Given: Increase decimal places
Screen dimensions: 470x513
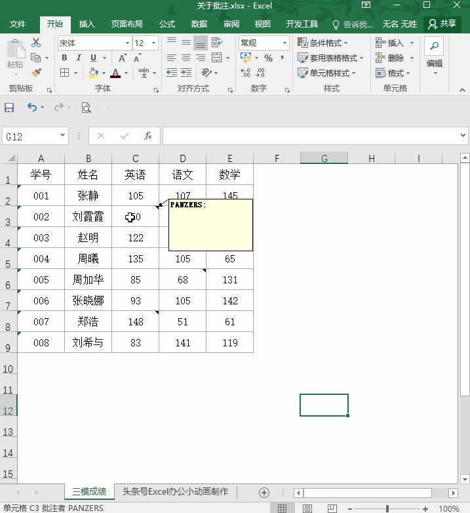Looking at the screenshot, I should [x=245, y=73].
